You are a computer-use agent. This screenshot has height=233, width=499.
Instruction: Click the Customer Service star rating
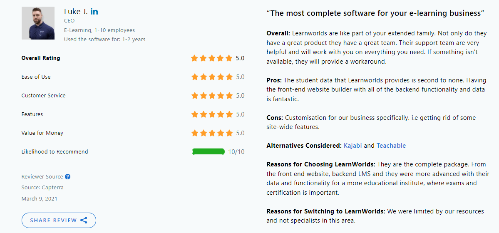pyautogui.click(x=212, y=96)
